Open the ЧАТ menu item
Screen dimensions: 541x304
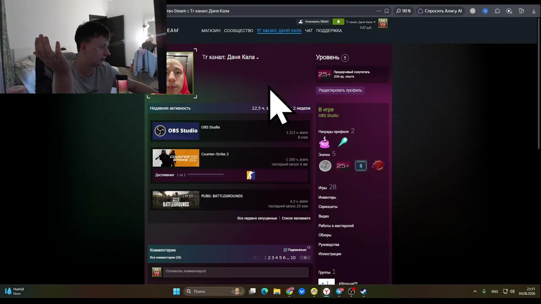(x=309, y=30)
